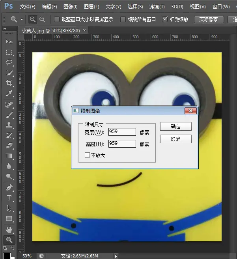237x259 pixels.
Task: Select the Clone Stamp tool
Action: tap(9, 125)
